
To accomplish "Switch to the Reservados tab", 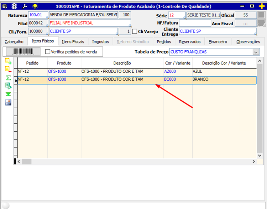I will click(190, 42).
